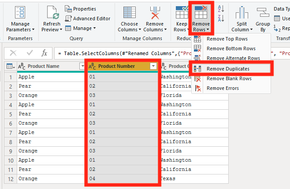Click the formula bar text field
Screen dimensions: 290x189
[123, 53]
